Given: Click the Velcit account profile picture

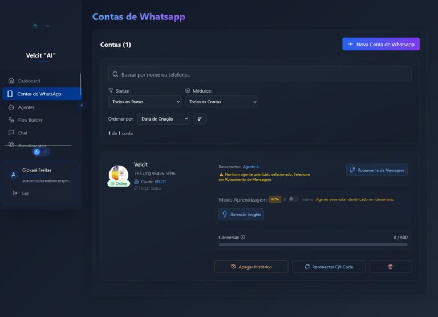Looking at the screenshot, I should coord(119,174).
